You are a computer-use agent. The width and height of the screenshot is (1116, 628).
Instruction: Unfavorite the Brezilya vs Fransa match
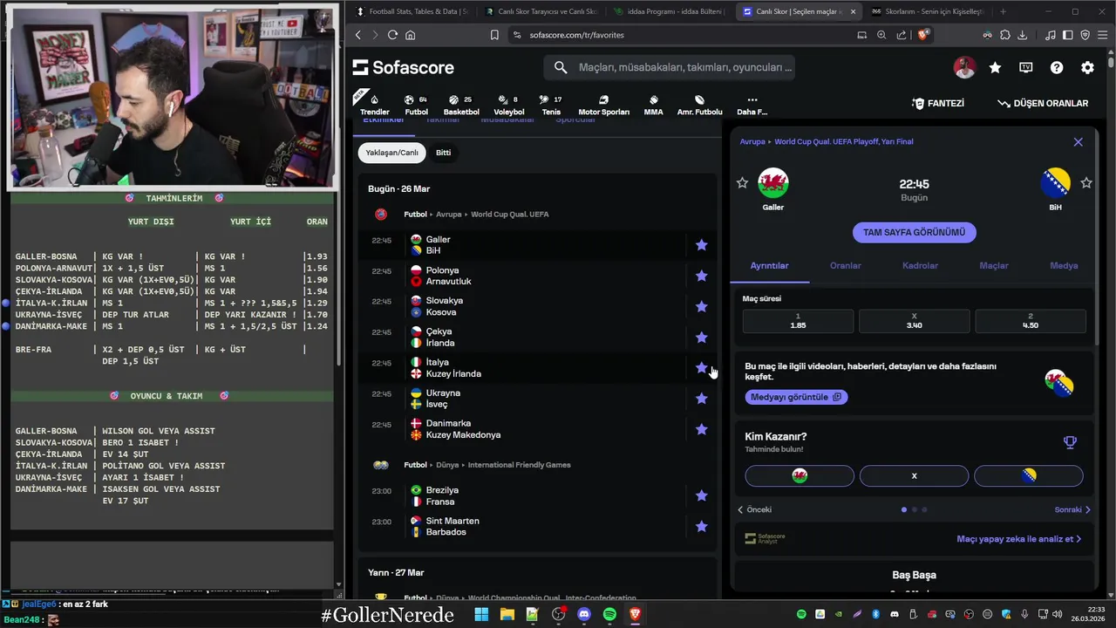(701, 495)
